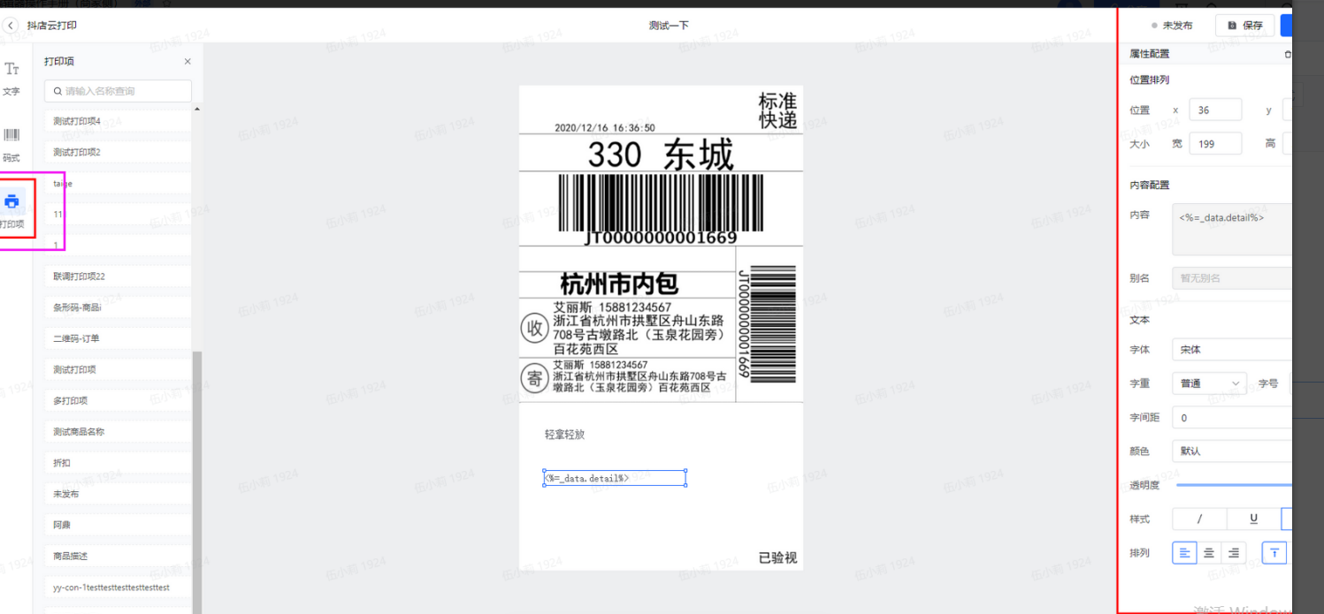Select print item 测试打印项2
The width and height of the screenshot is (1324, 614).
[118, 152]
